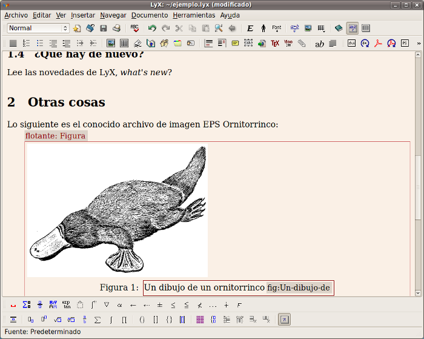The height and width of the screenshot is (339, 424).
Task: Insert bulleted itemize list icon
Action: (40, 43)
